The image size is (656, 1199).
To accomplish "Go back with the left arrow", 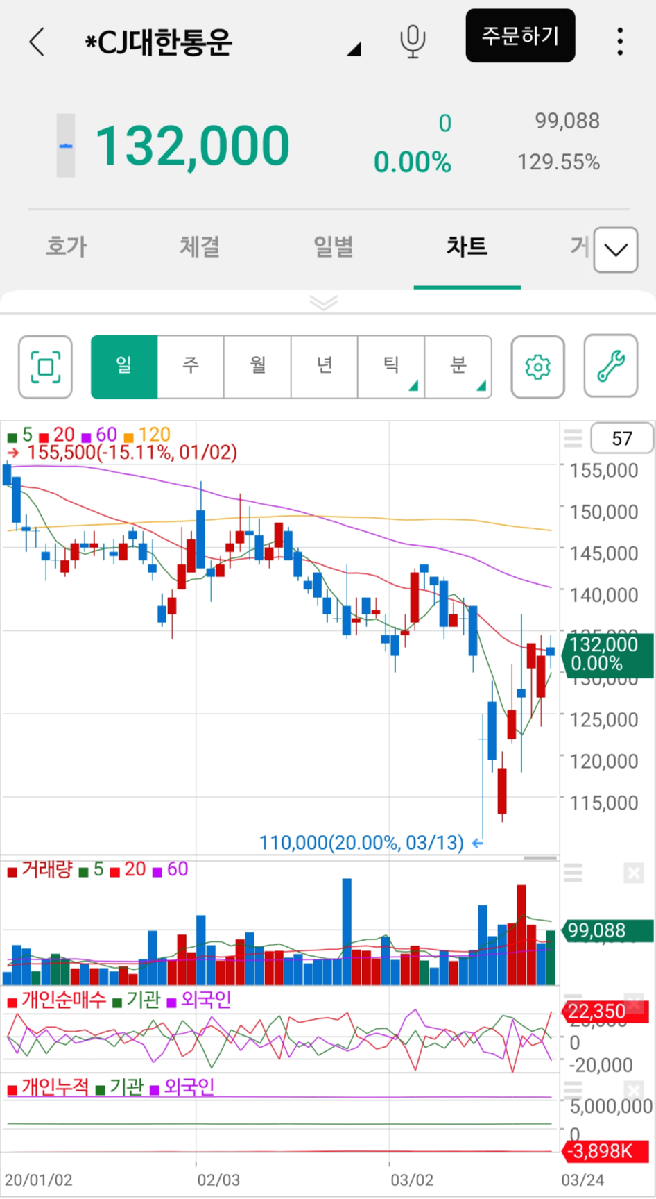I will click(x=37, y=42).
